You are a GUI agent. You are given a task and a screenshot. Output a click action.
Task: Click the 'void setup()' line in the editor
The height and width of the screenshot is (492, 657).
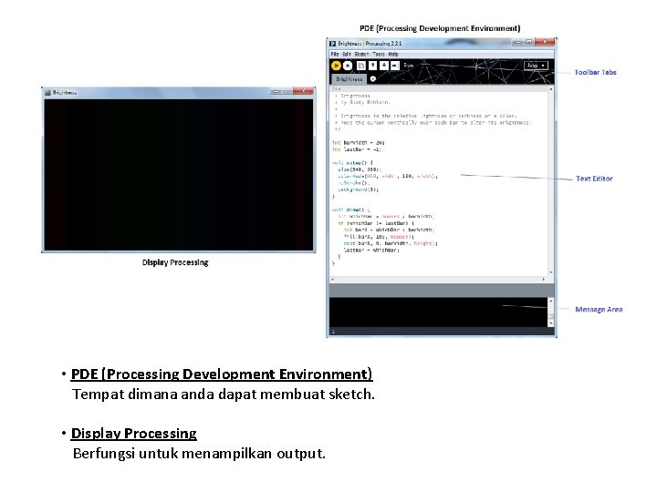click(352, 163)
